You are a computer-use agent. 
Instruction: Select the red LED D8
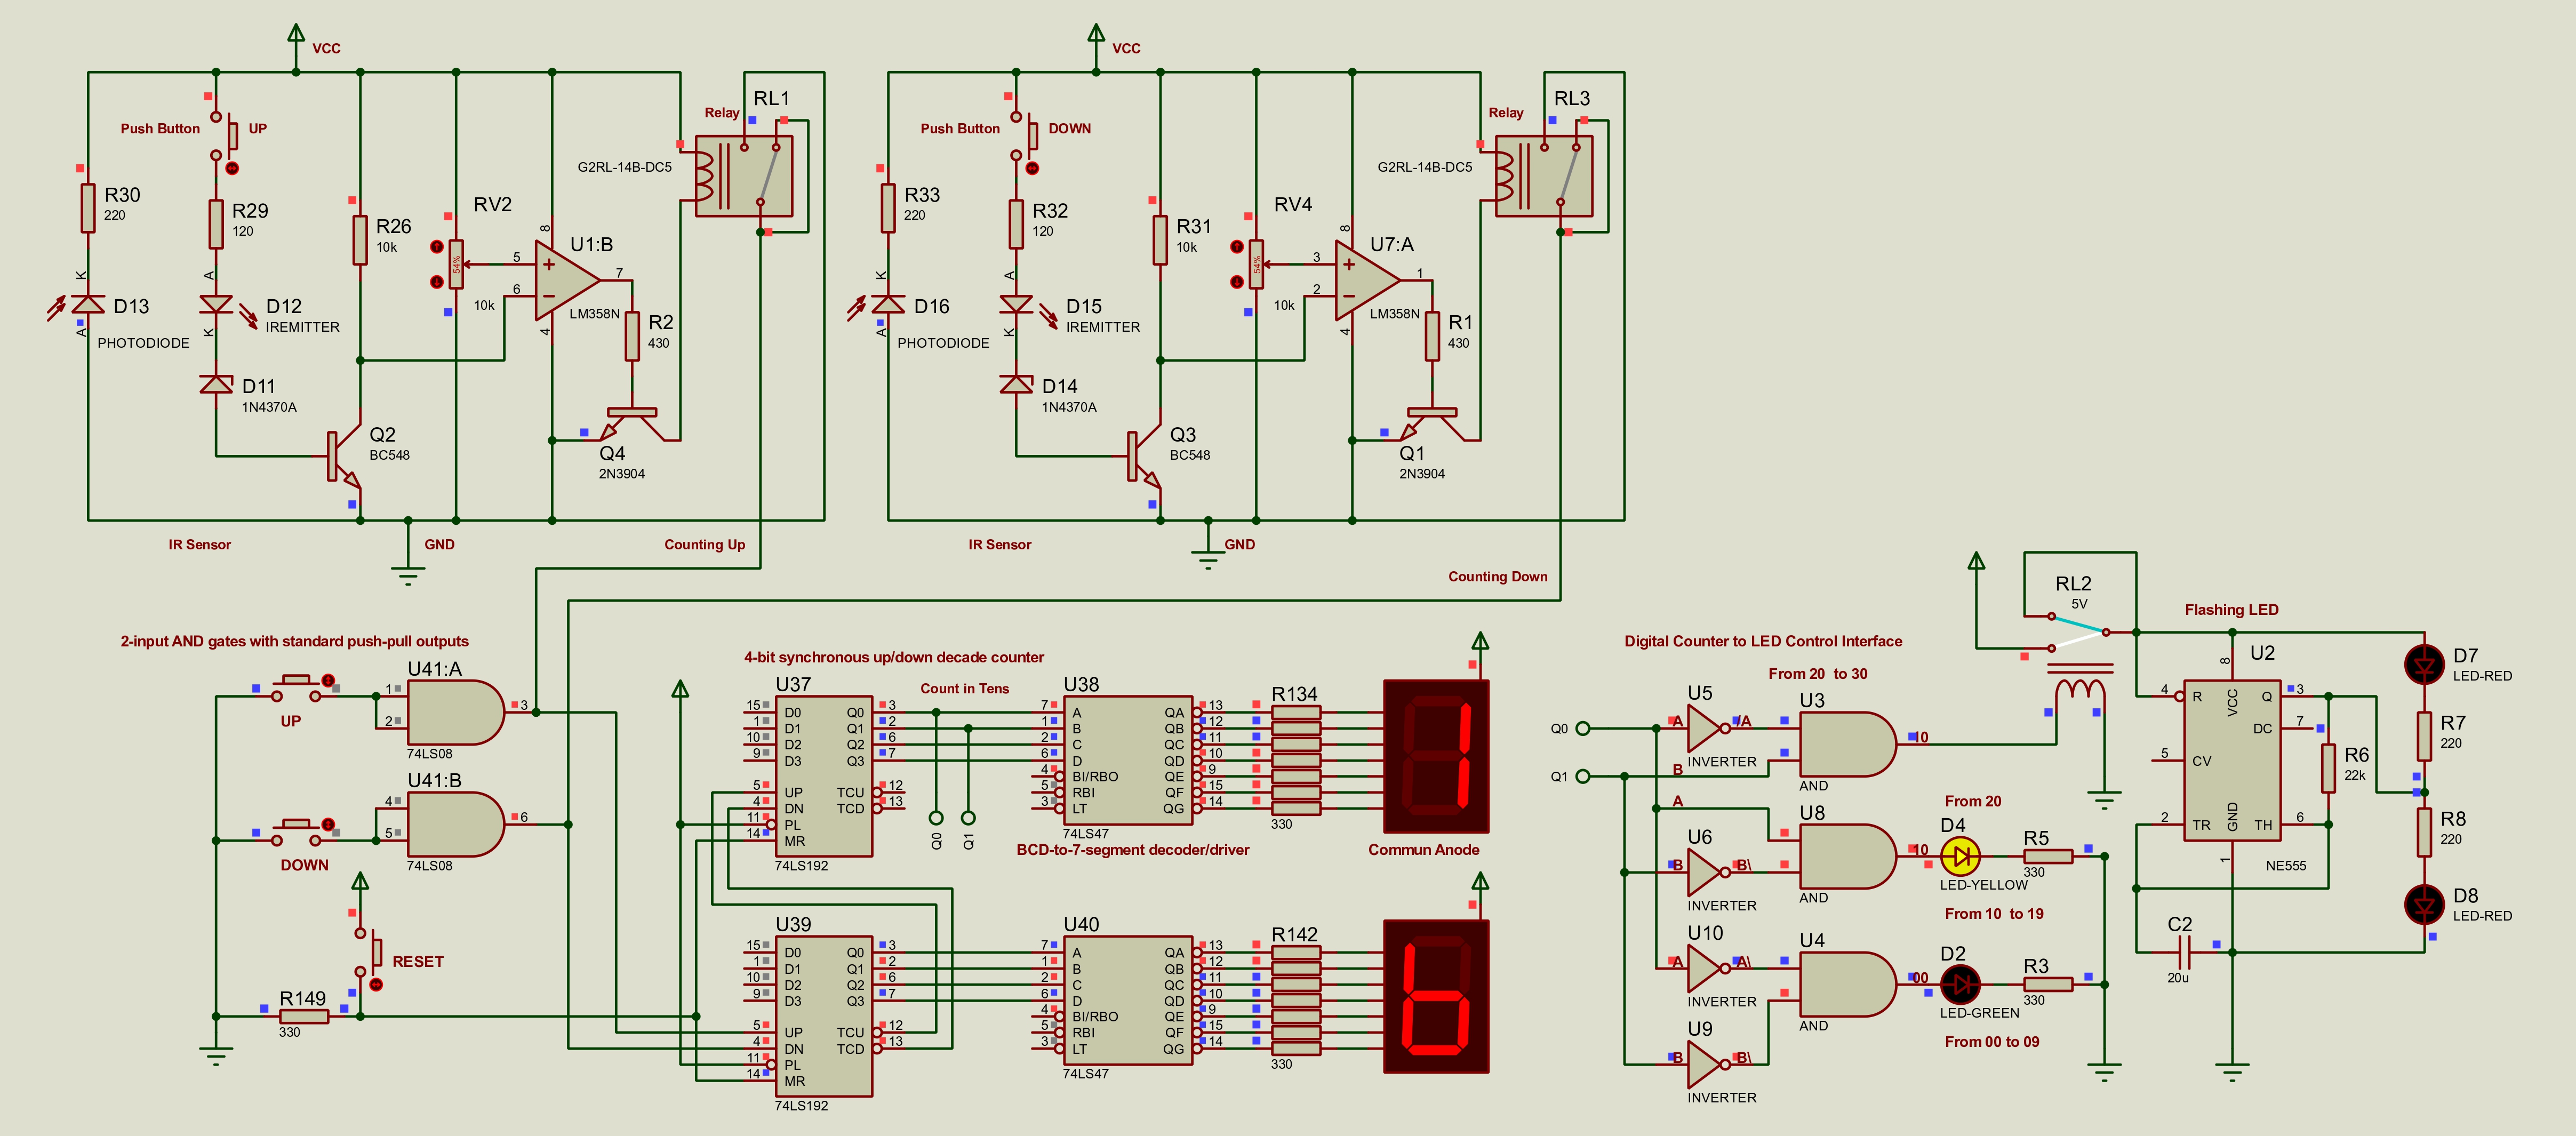click(2424, 904)
